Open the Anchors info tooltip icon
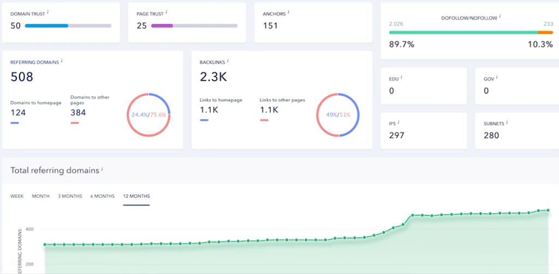The height and width of the screenshot is (274, 559). [x=288, y=12]
